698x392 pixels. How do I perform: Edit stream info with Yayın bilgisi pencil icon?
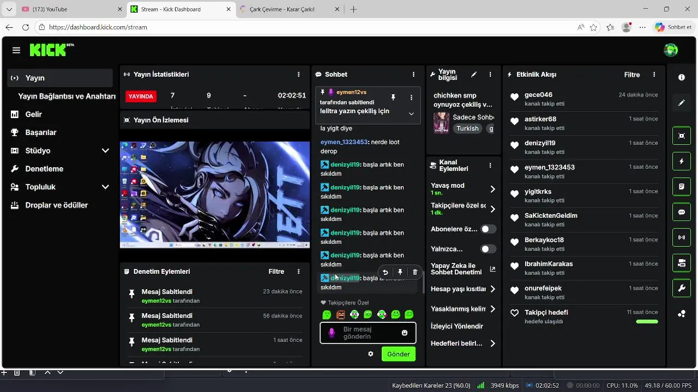click(474, 75)
